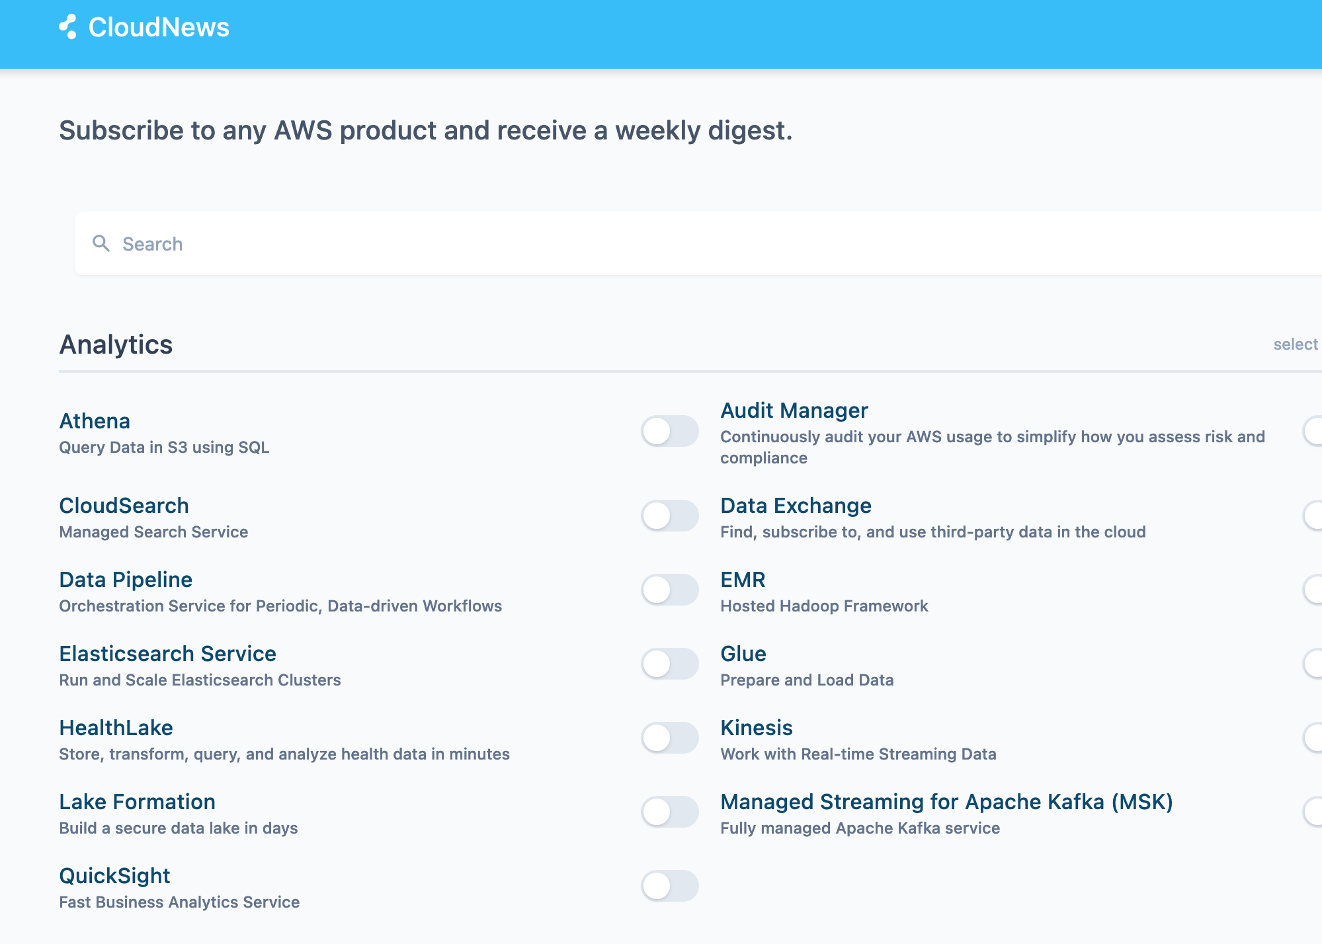Enable the Athena subscription toggle

669,431
